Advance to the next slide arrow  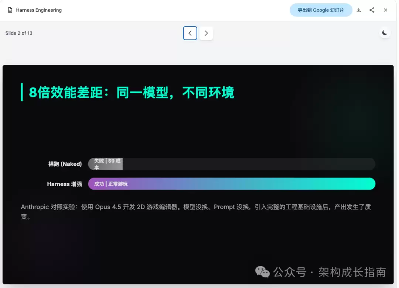point(206,33)
